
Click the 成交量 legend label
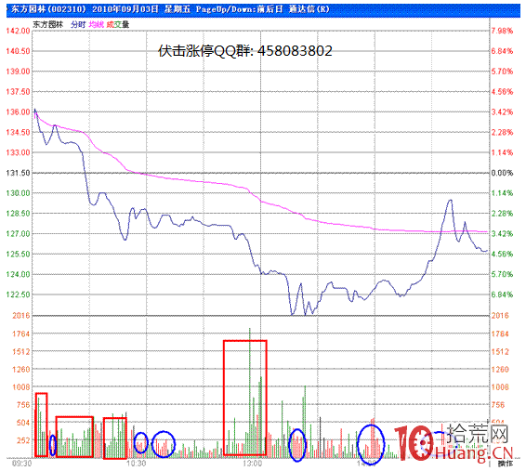[117, 24]
